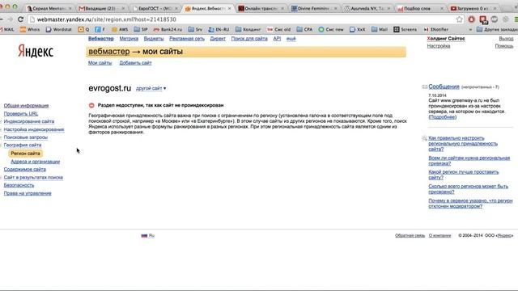518x291 pixels.
Task: Go to Мои сайты
Action: (100, 63)
